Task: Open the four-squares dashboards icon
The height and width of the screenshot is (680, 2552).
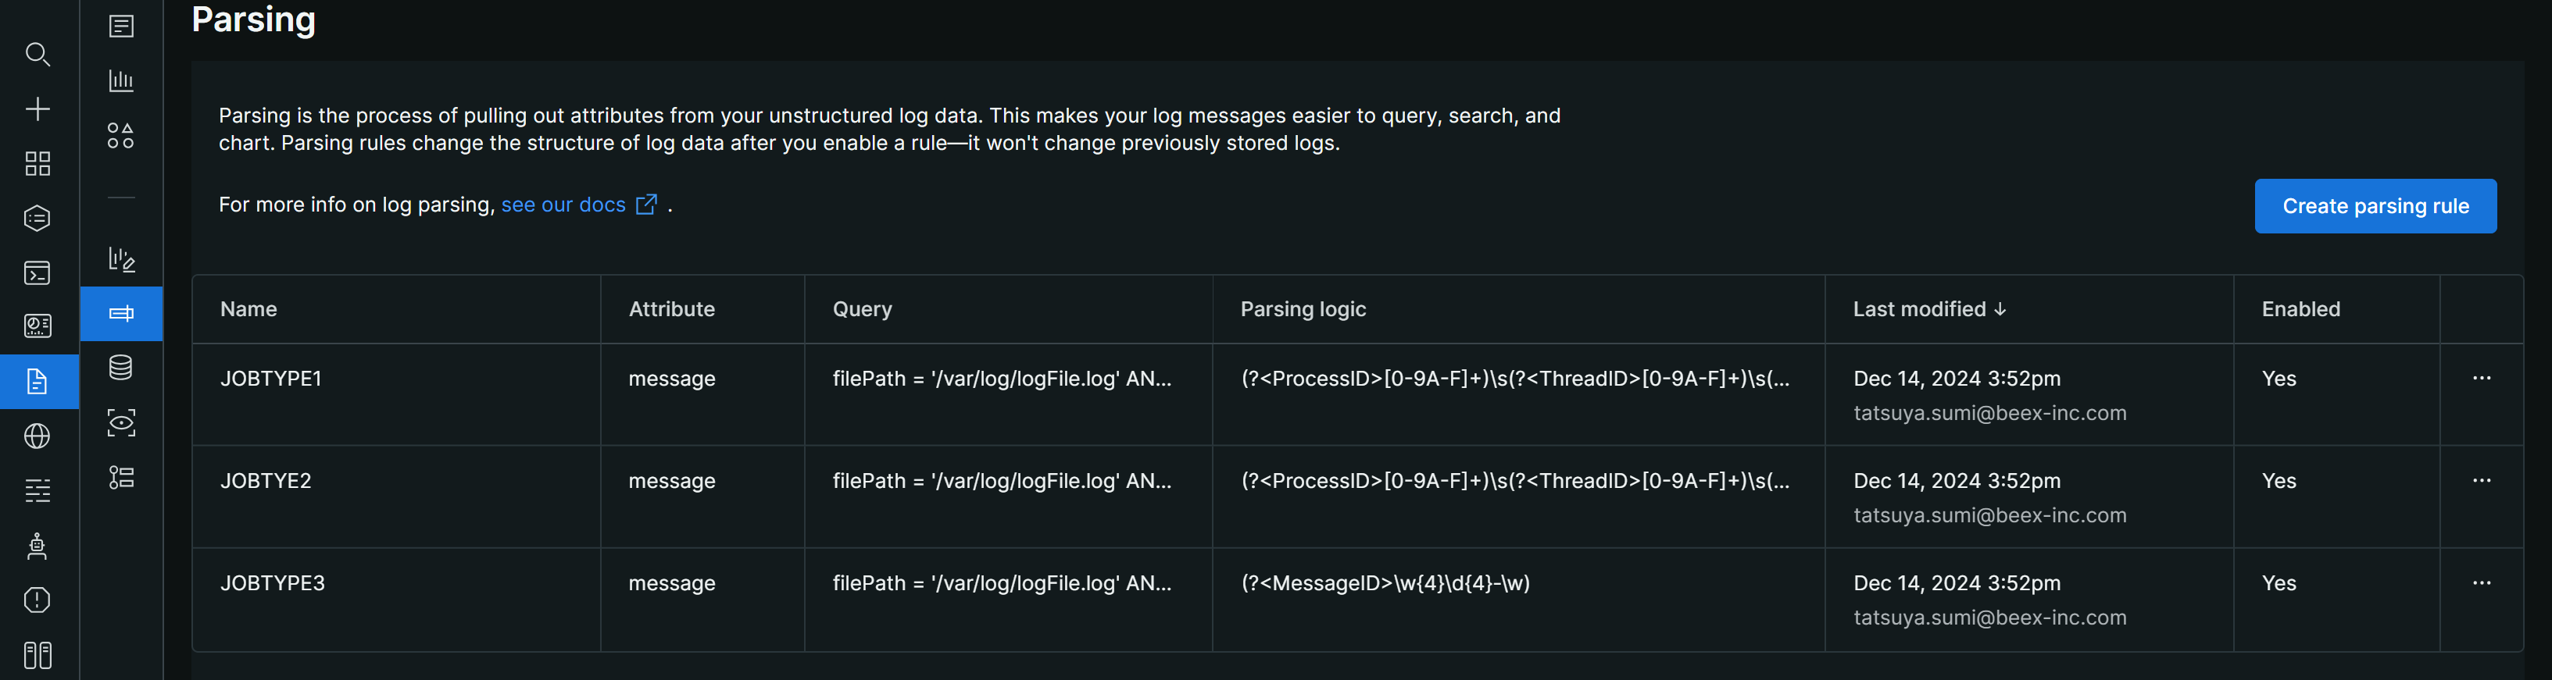Action: (x=38, y=163)
